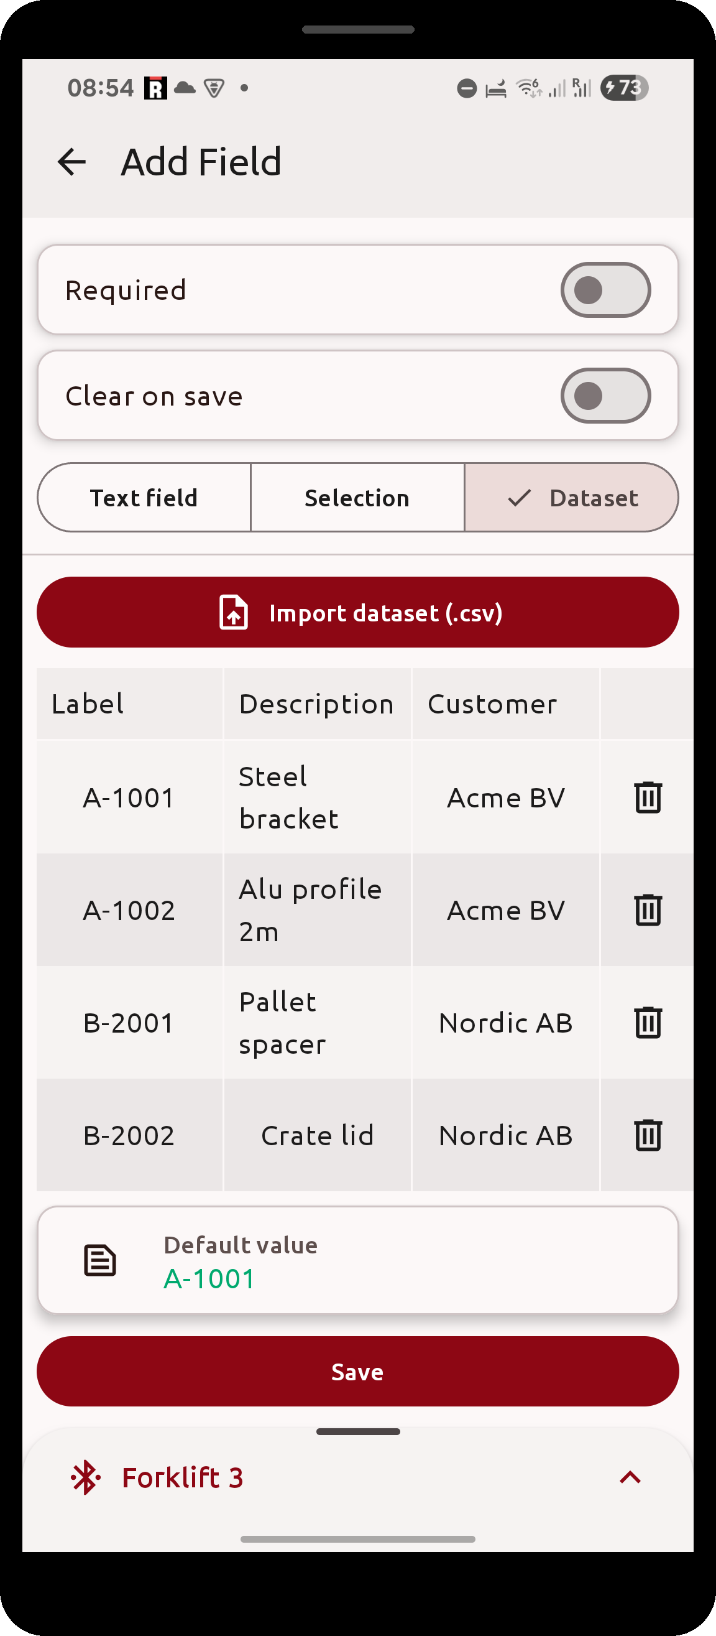716x1636 pixels.
Task: Click the document icon in Default value
Action: [x=99, y=1260]
